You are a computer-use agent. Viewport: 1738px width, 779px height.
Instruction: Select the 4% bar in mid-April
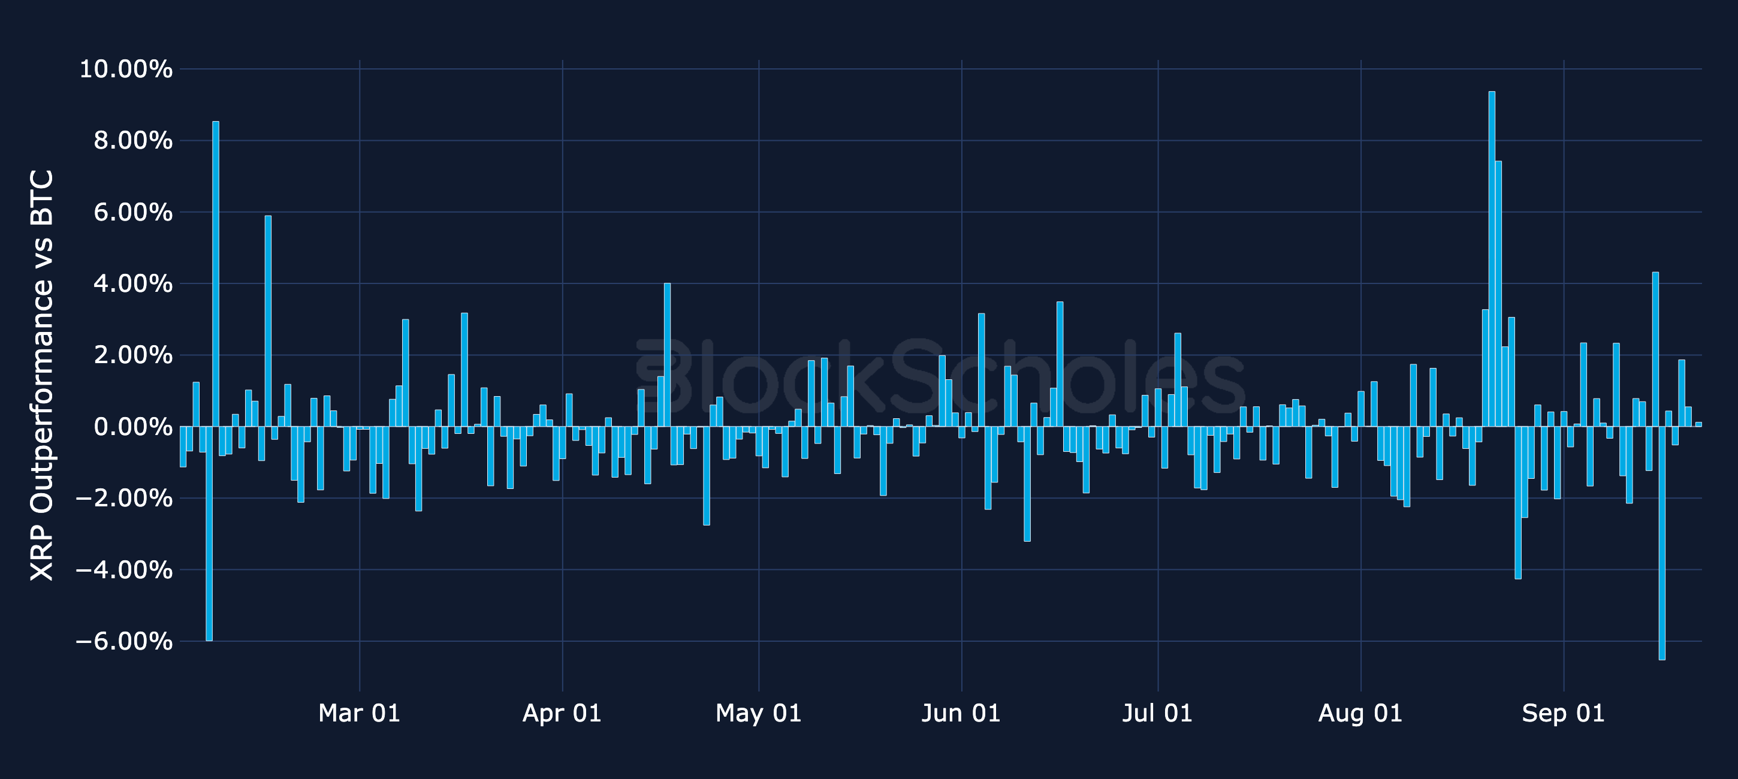click(x=667, y=355)
